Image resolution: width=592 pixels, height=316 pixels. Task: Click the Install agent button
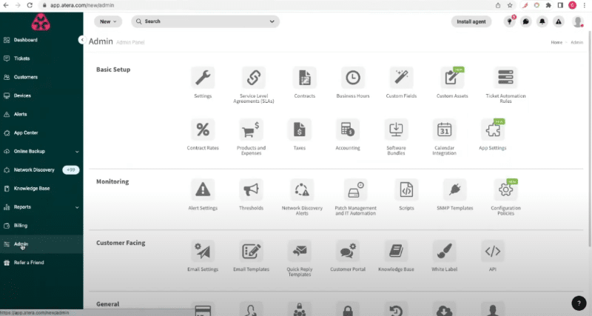pos(471,21)
